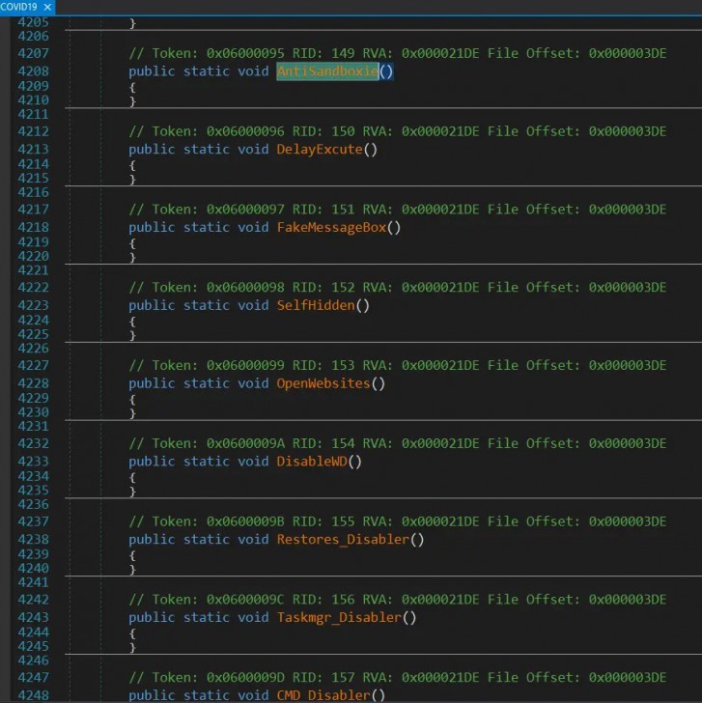Click line number 4228 in gutter
Screen dimensions: 702x703
coord(33,383)
